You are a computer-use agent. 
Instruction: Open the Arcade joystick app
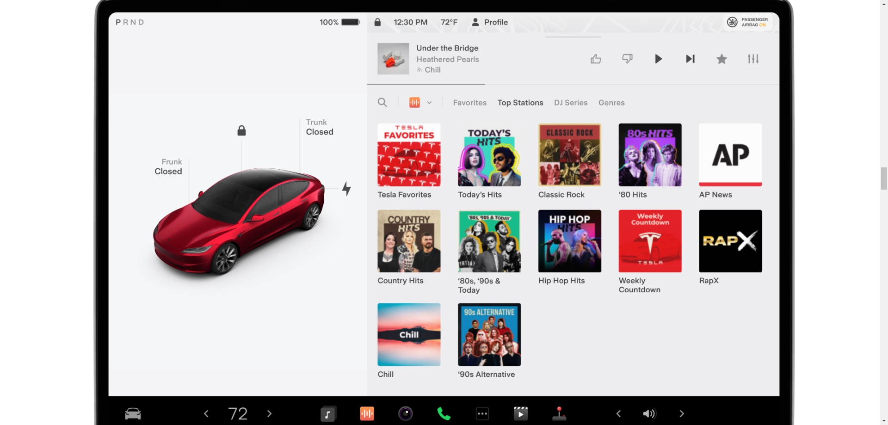click(x=559, y=413)
